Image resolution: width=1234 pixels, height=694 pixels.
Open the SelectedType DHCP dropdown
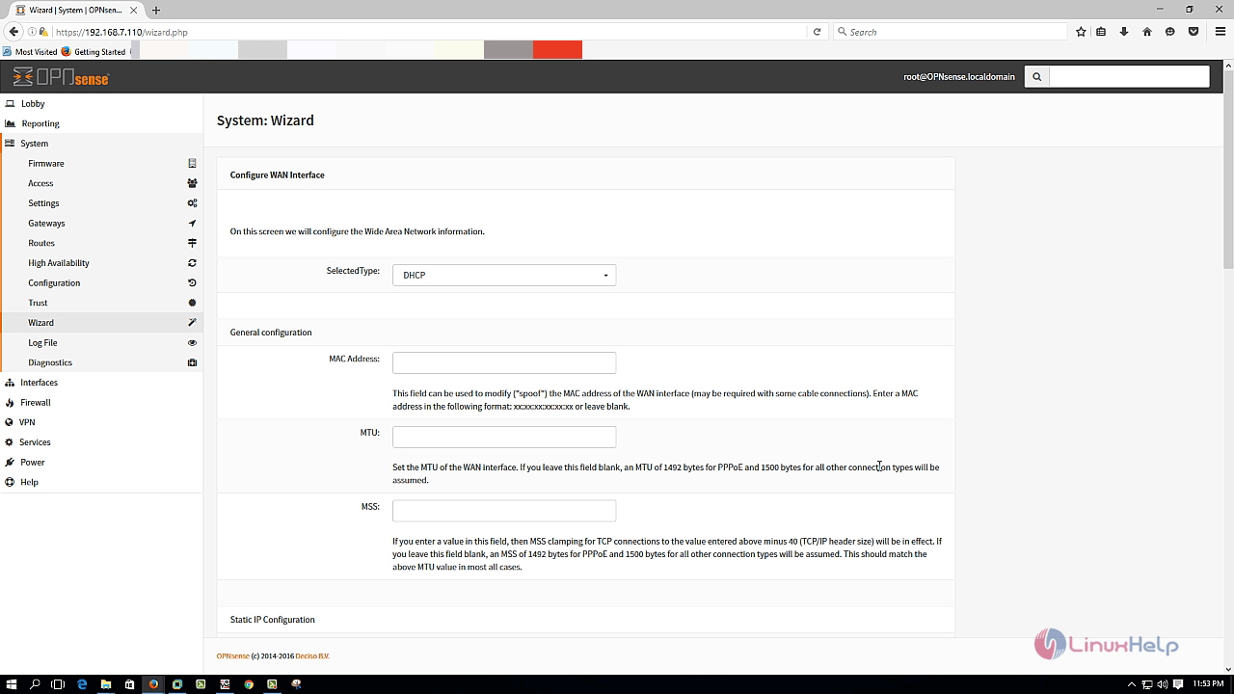click(x=504, y=276)
